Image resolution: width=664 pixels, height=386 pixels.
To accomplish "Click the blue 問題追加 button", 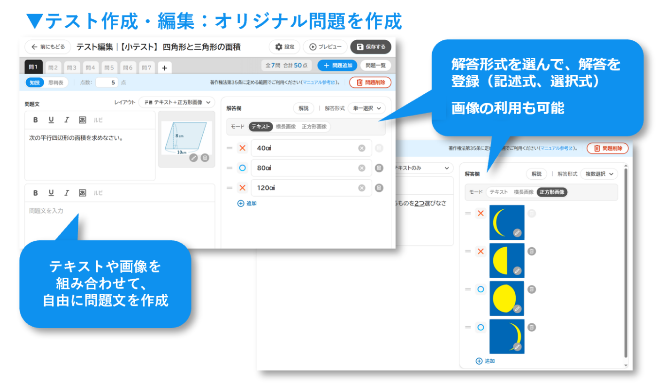I will (337, 66).
